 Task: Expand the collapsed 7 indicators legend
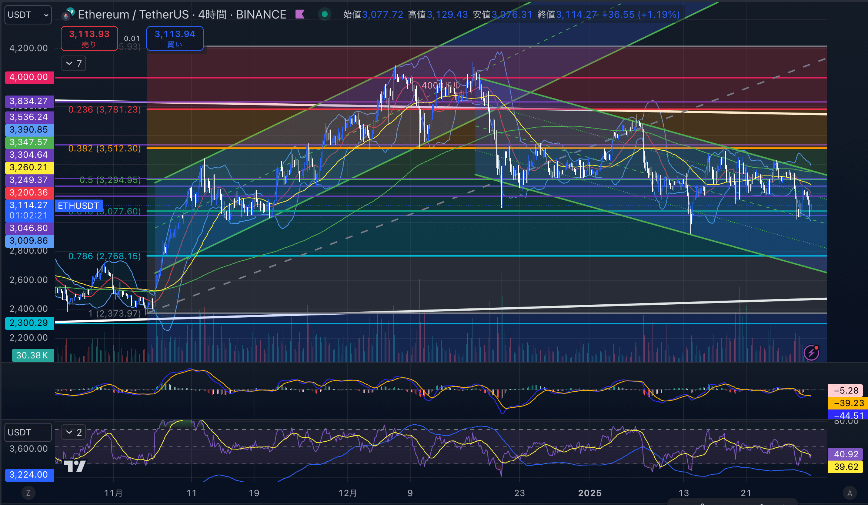click(74, 64)
